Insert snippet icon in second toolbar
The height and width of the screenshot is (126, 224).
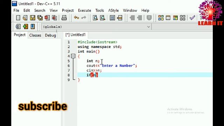point(18,27)
